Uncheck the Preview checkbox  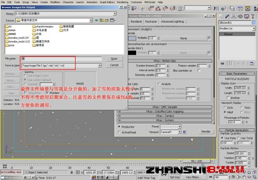(47, 93)
